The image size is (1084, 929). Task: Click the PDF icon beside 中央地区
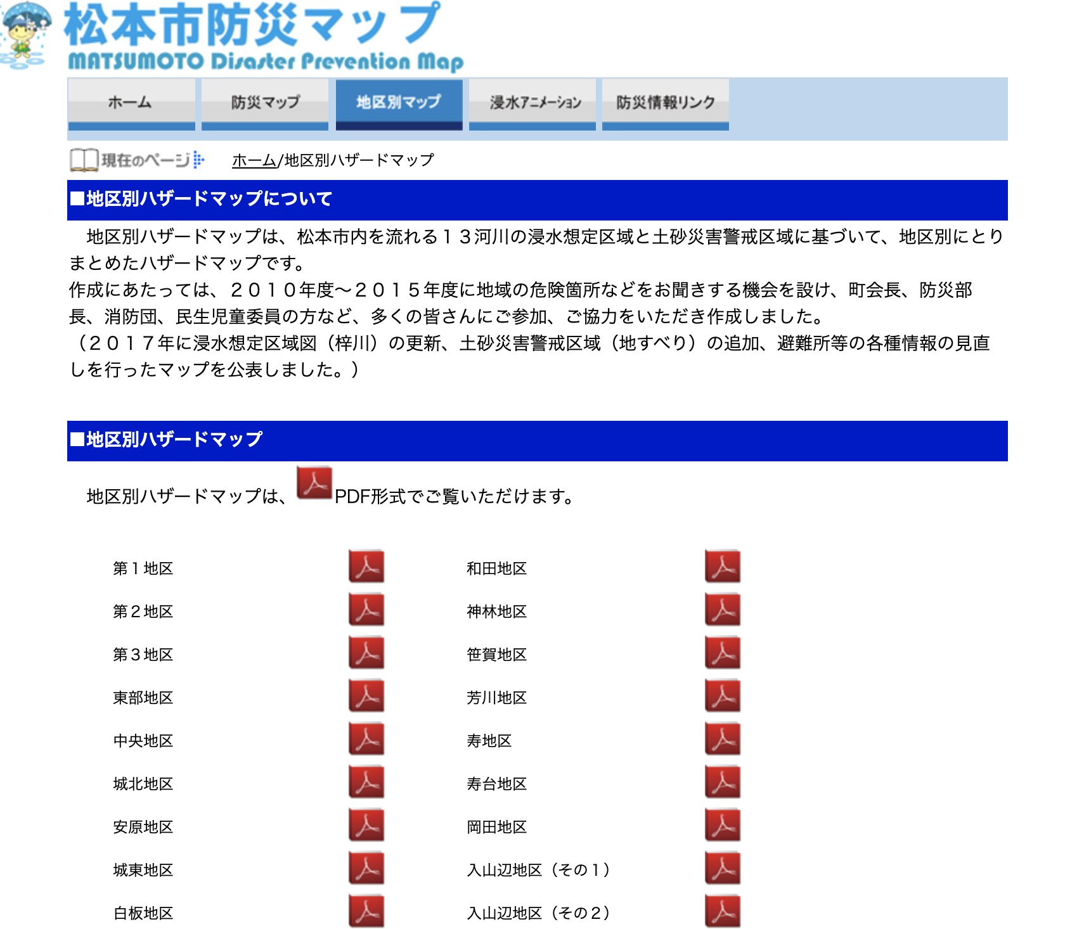pos(366,738)
